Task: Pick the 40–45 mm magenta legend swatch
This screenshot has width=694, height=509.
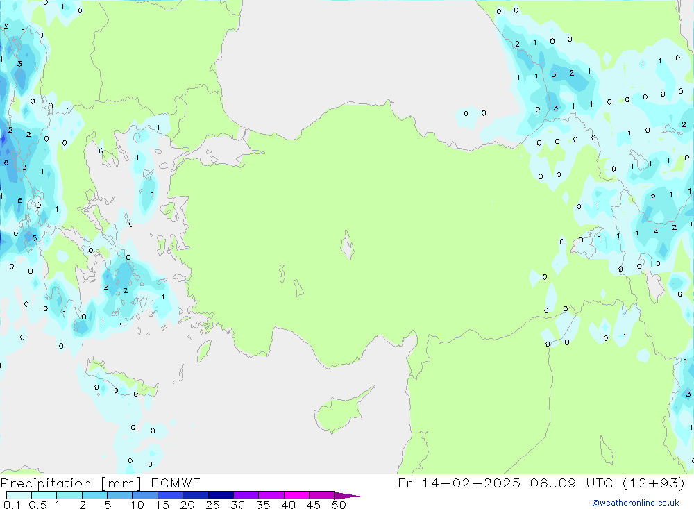Action: click(296, 495)
